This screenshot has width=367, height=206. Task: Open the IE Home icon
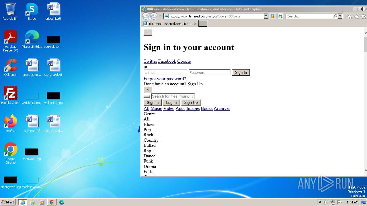coord(350,17)
